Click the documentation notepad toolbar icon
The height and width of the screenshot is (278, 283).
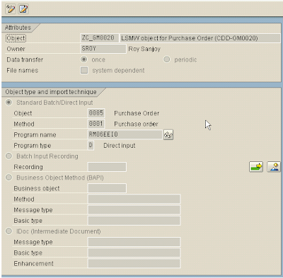point(23,9)
